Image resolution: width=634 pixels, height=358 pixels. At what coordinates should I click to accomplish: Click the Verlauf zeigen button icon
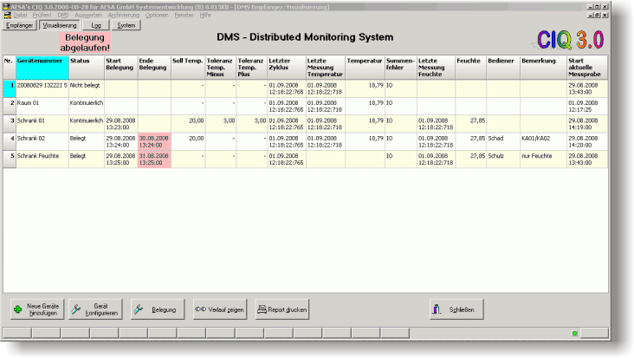(x=200, y=309)
